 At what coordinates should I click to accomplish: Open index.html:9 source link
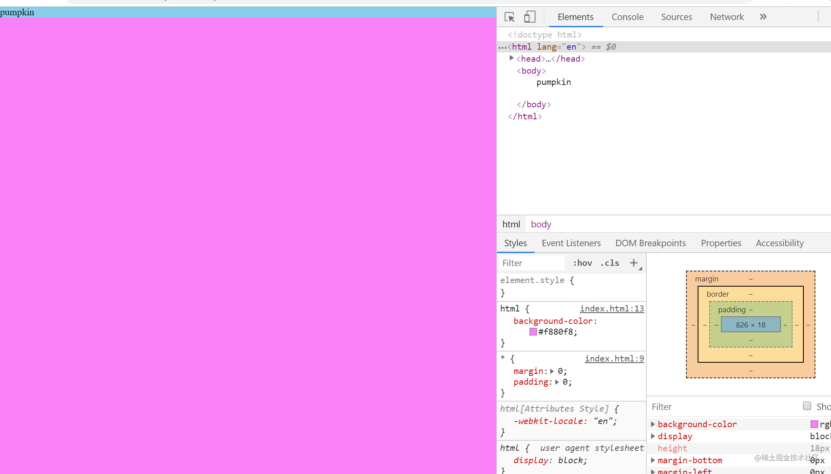(614, 358)
